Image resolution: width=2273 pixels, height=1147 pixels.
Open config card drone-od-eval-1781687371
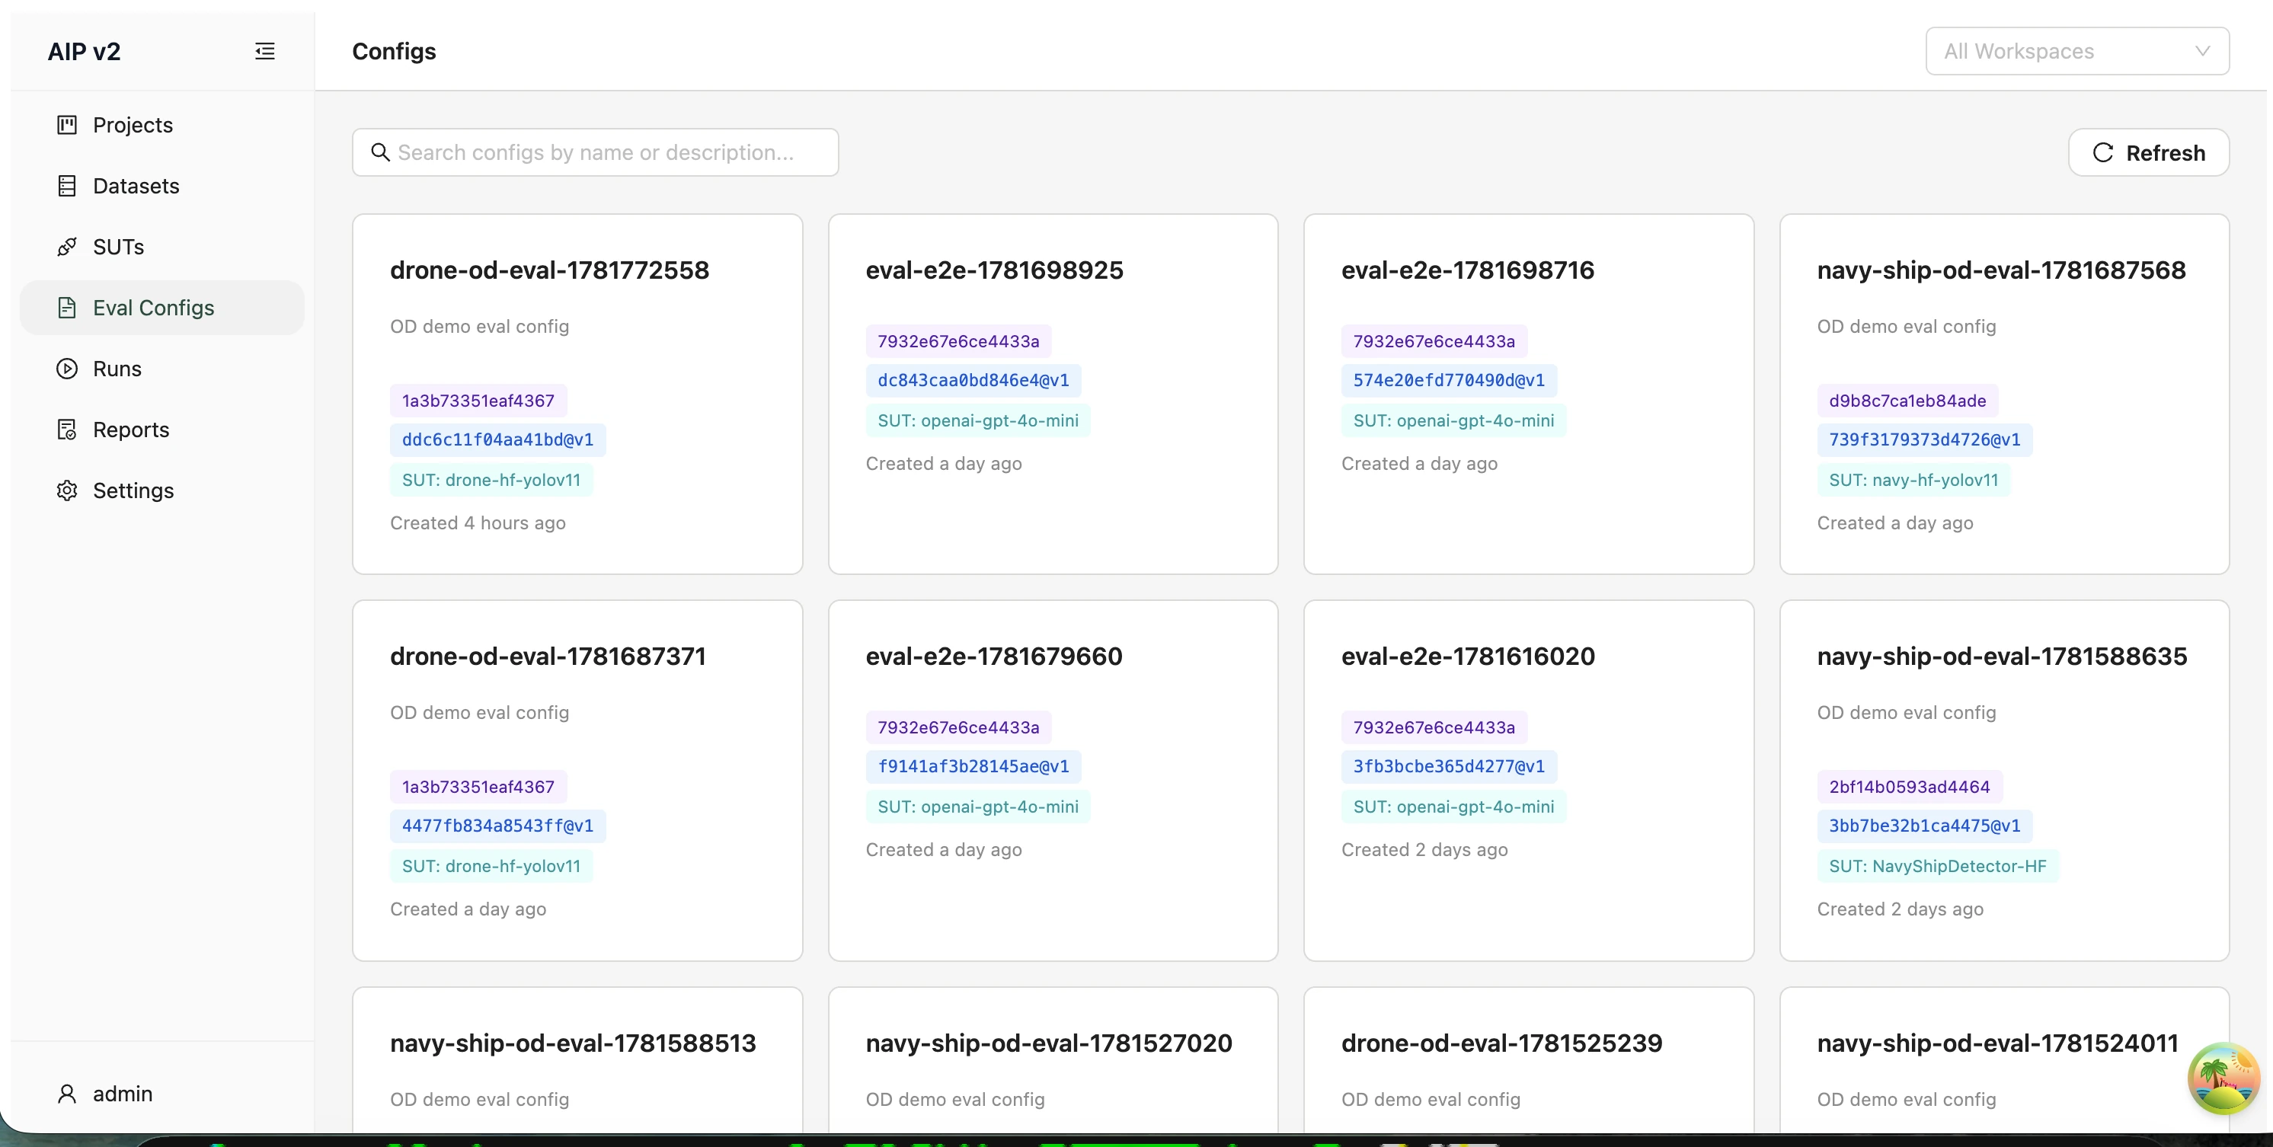pyautogui.click(x=577, y=780)
